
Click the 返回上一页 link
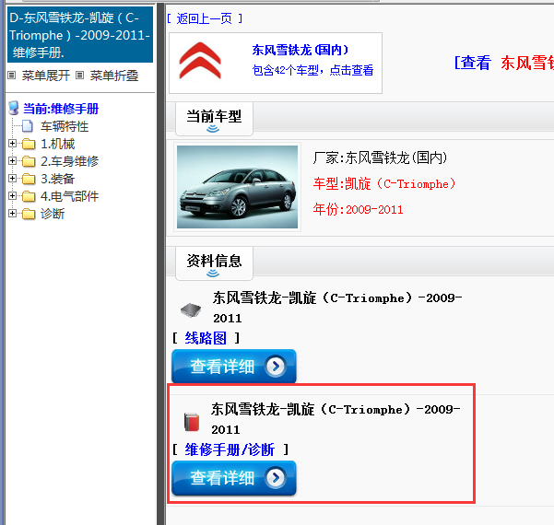[205, 18]
